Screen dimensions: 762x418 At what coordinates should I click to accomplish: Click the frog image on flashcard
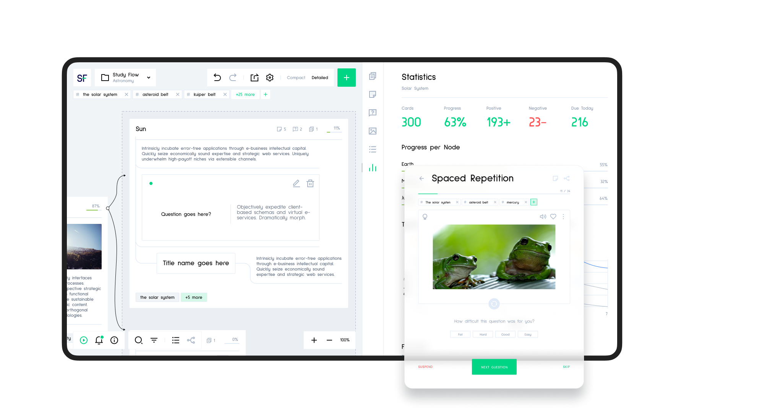493,257
